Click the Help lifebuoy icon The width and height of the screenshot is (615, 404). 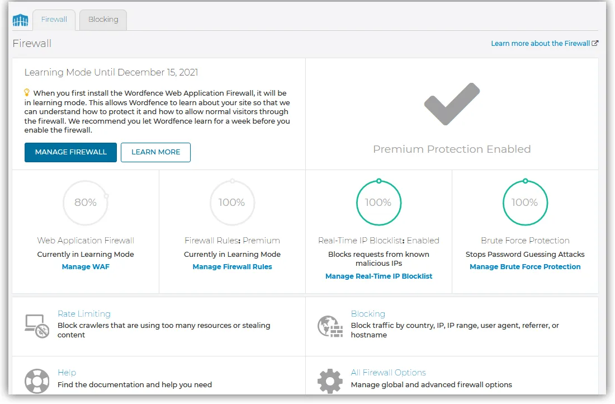(x=37, y=381)
